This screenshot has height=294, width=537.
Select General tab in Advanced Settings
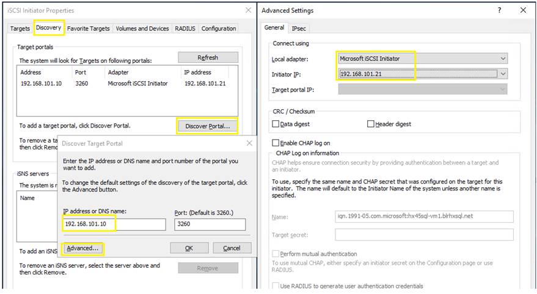point(274,27)
